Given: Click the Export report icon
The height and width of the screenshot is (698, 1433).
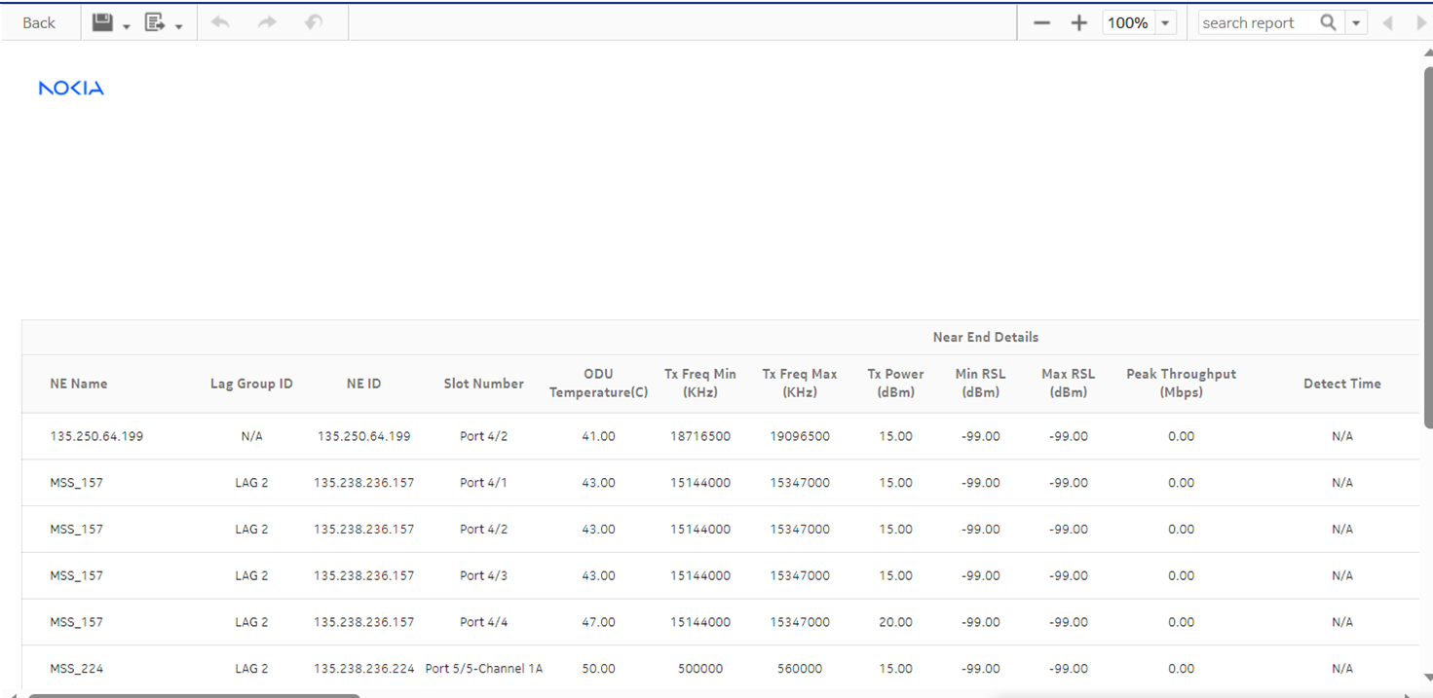Looking at the screenshot, I should pos(155,22).
